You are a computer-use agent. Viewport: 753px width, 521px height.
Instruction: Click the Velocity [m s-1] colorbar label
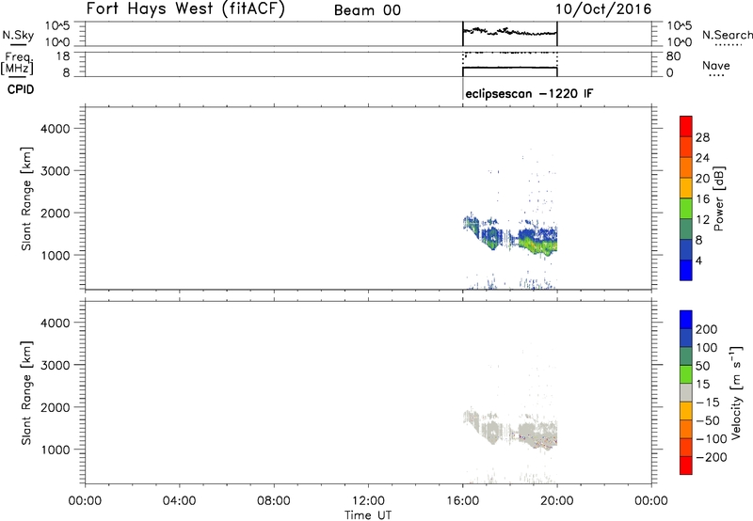click(736, 392)
